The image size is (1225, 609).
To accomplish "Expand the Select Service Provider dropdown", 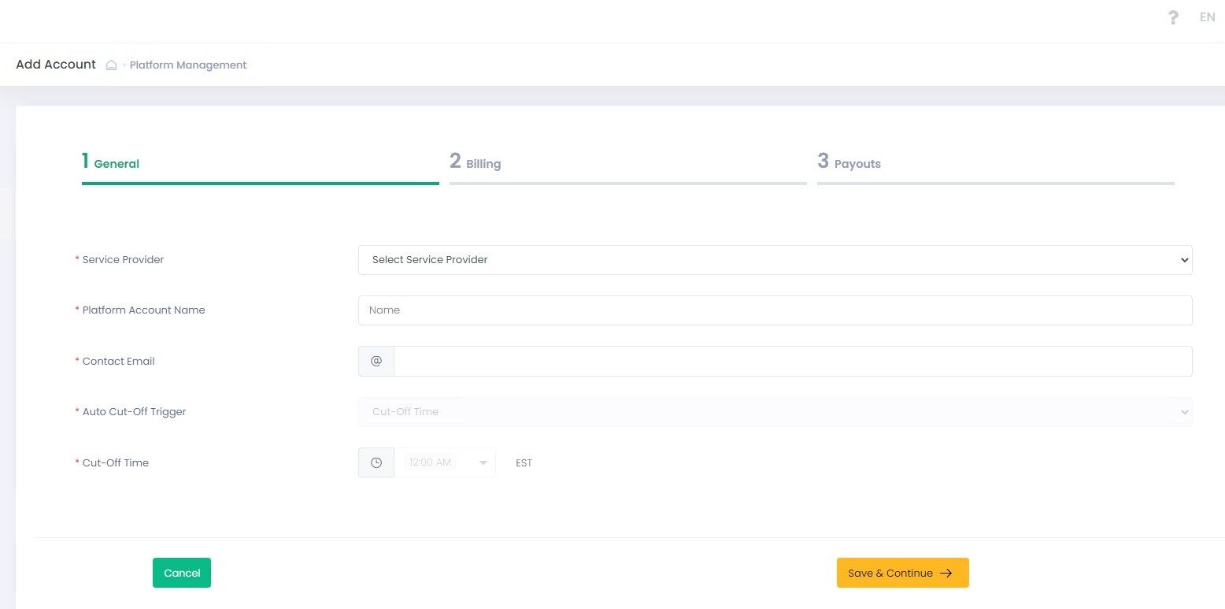I will (x=775, y=260).
